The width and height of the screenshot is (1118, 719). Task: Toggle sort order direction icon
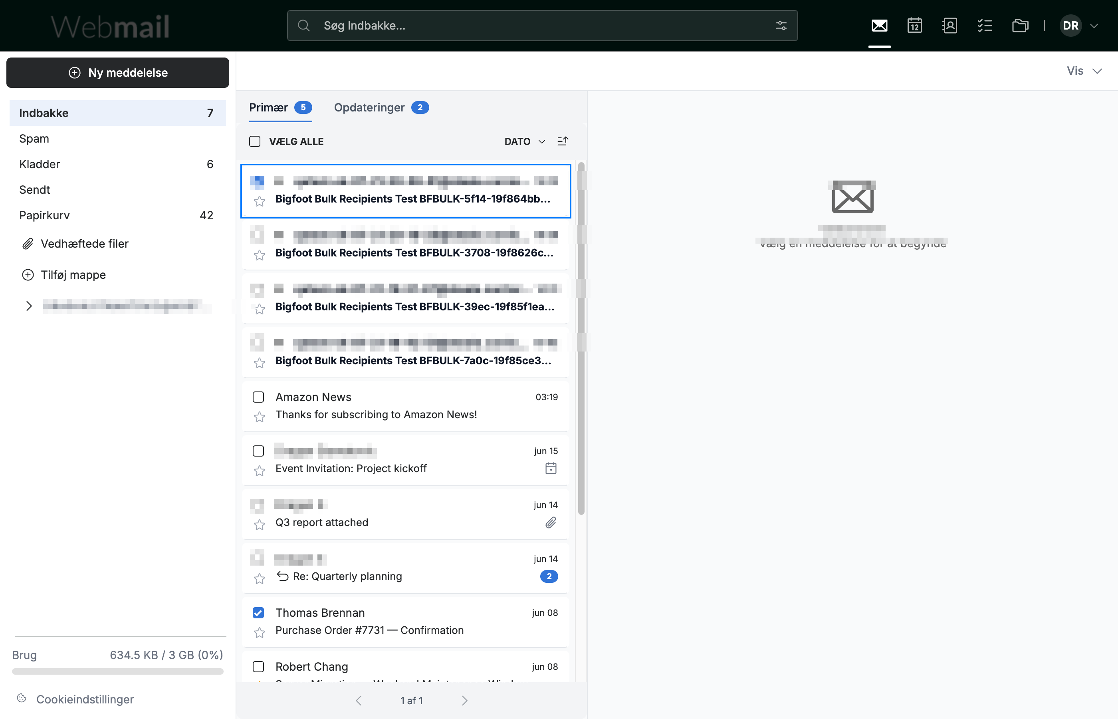click(x=563, y=141)
